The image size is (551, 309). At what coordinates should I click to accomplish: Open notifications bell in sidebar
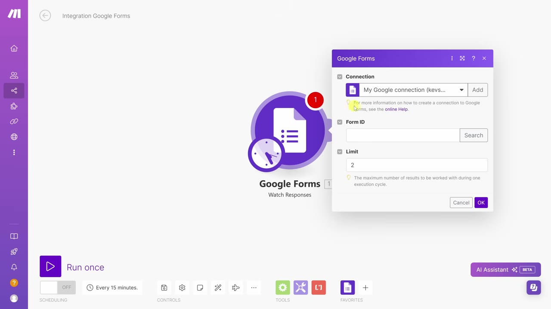coord(14,267)
